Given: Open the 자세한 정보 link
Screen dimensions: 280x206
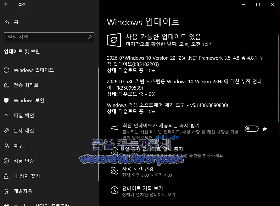Looking at the screenshot, I should tap(167, 138).
